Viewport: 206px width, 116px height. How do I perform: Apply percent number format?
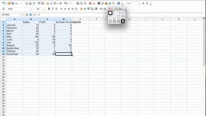(85, 9)
